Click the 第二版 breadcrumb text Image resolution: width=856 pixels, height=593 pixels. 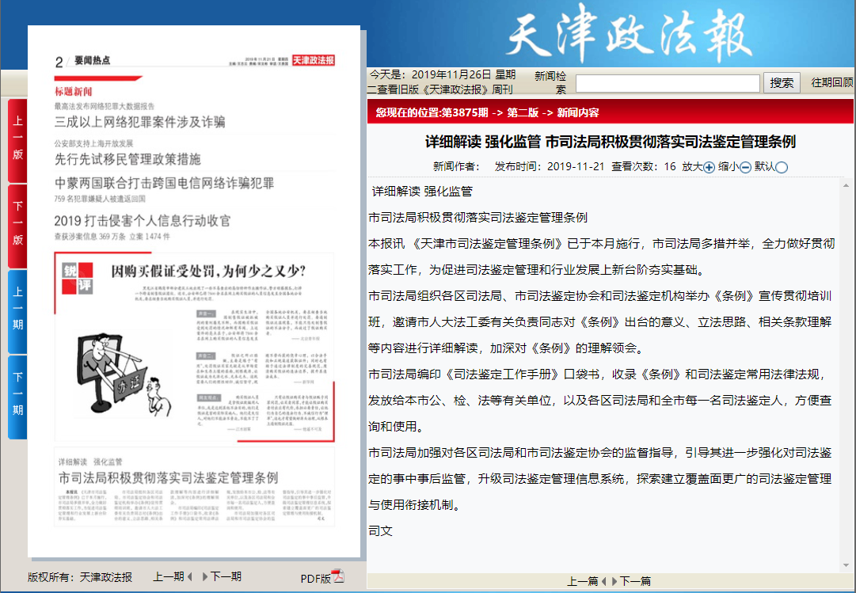(523, 112)
